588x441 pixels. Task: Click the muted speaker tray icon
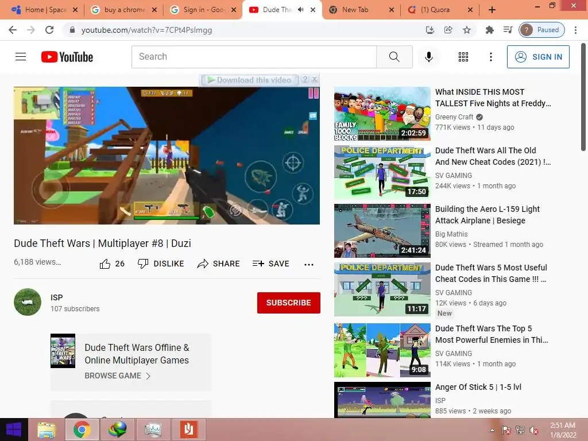tap(534, 430)
